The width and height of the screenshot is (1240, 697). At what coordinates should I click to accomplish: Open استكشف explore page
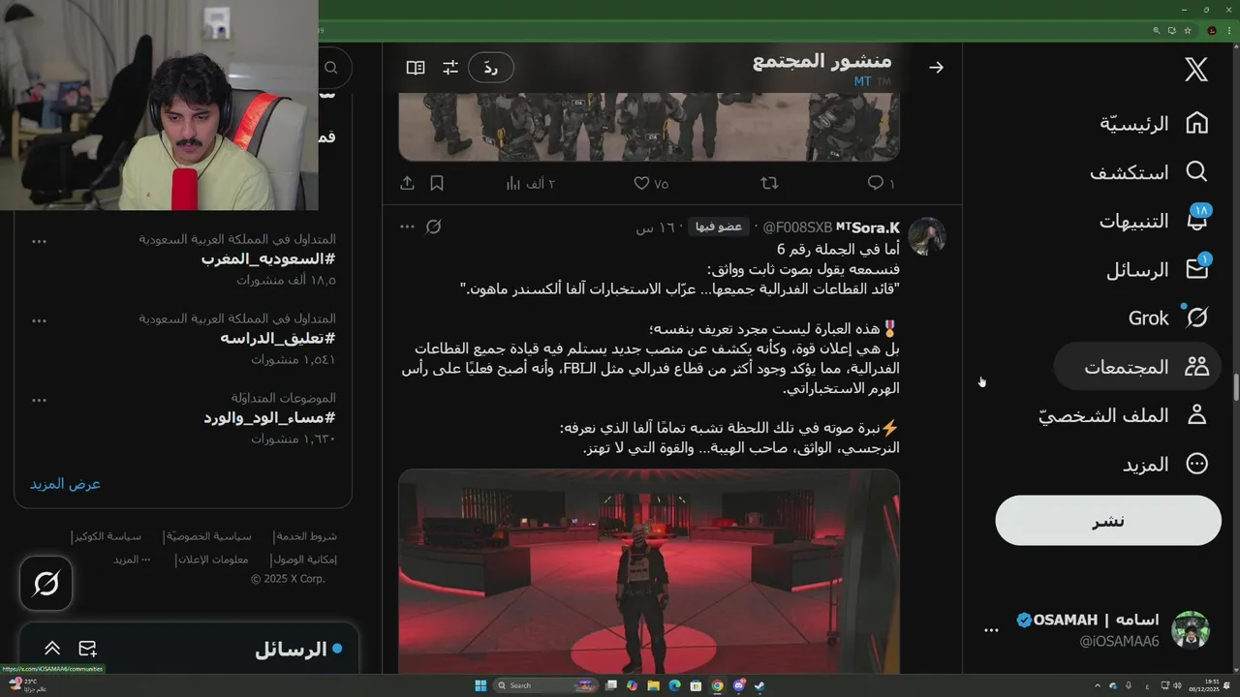tap(1149, 172)
